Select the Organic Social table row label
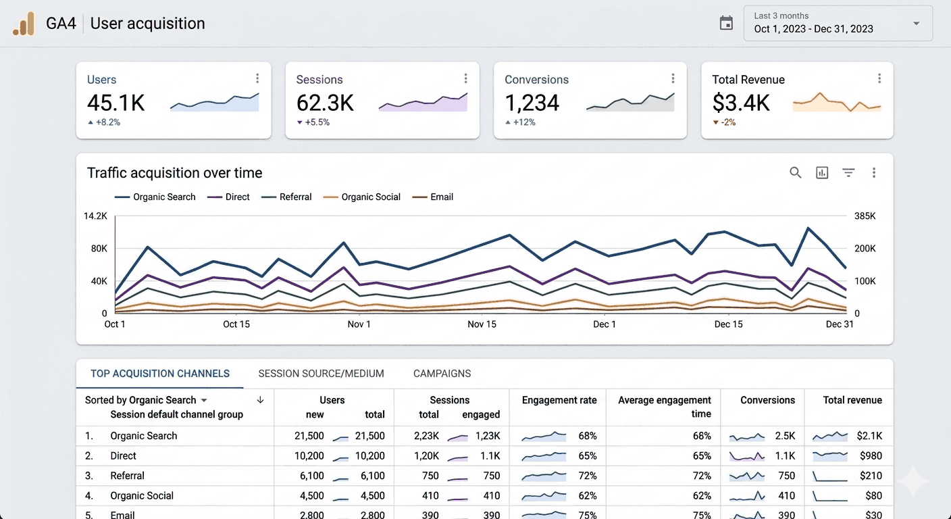 142,495
